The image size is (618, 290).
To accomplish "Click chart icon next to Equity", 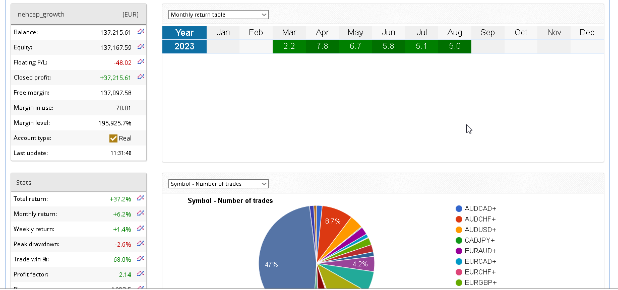I will (x=141, y=47).
